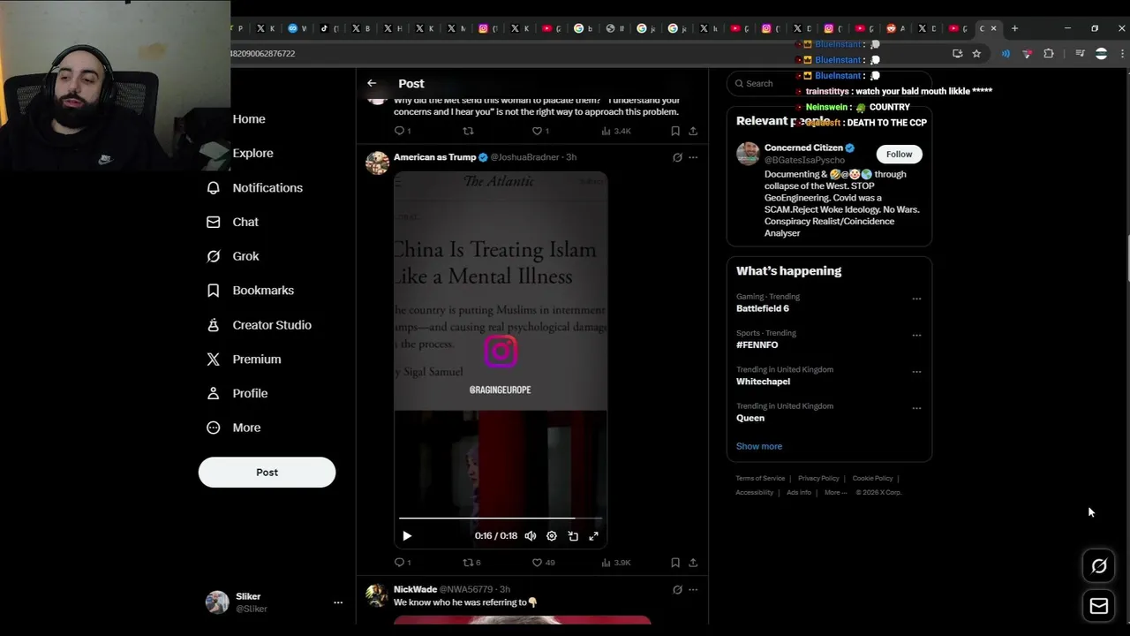The width and height of the screenshot is (1130, 636).
Task: Open Concerned Citizen profile
Action: click(803, 148)
